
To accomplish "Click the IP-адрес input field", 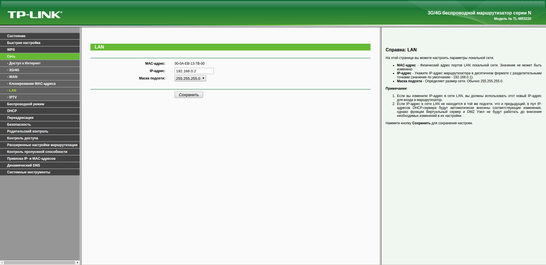I will (x=194, y=71).
